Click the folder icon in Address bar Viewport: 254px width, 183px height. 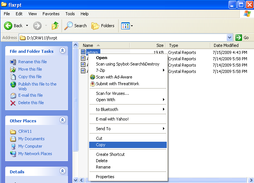click(x=23, y=38)
